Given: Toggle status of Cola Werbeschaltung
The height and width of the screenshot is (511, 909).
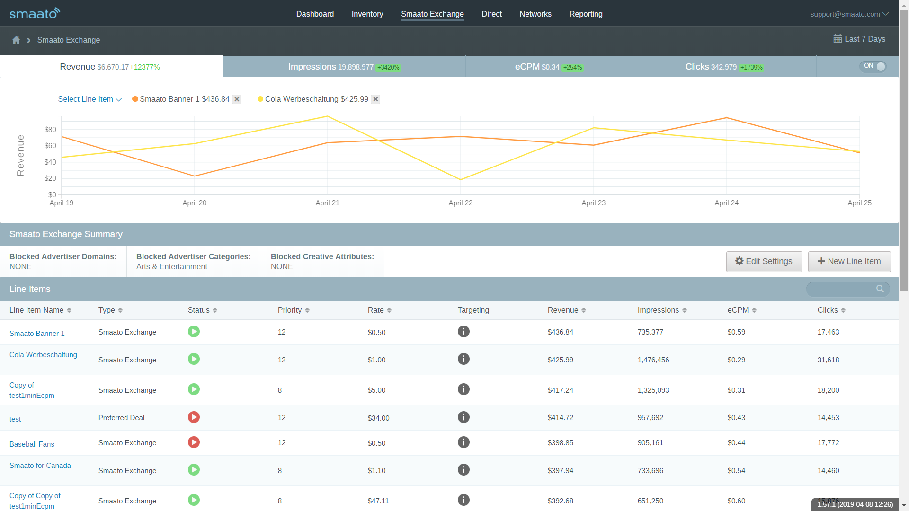Looking at the screenshot, I should 194,359.
